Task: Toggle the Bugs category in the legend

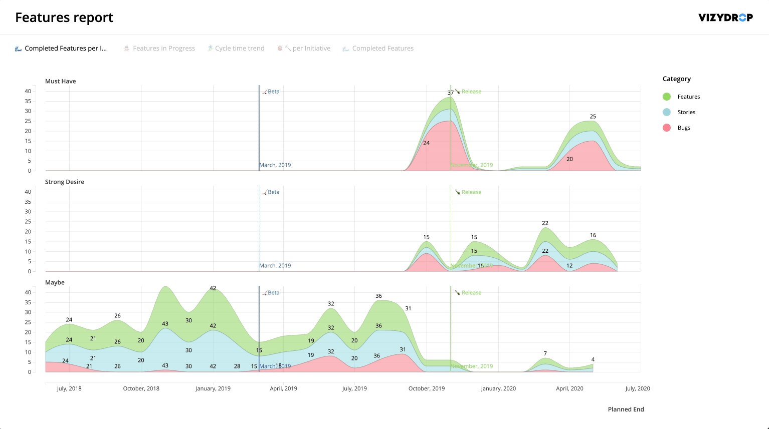Action: [x=683, y=127]
